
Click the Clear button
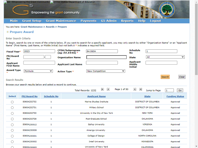182,77
